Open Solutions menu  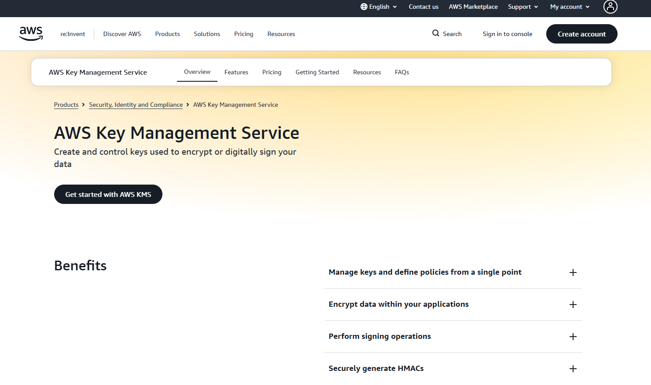pos(207,34)
